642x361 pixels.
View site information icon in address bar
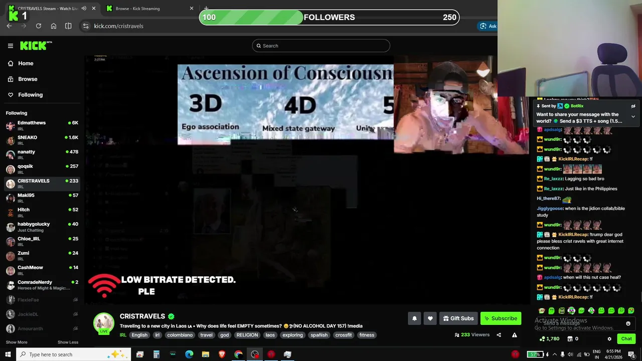[x=86, y=26]
